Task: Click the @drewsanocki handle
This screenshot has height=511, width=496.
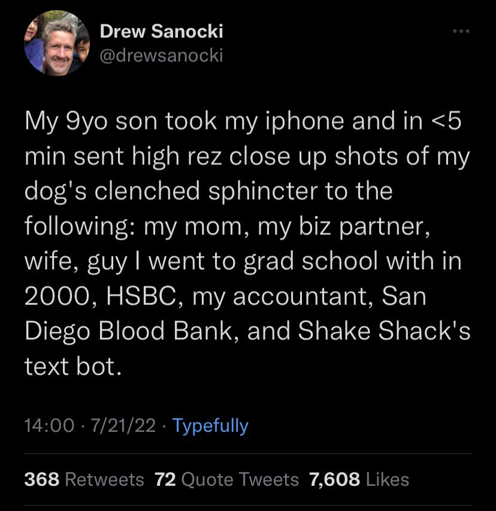Action: pos(161,56)
